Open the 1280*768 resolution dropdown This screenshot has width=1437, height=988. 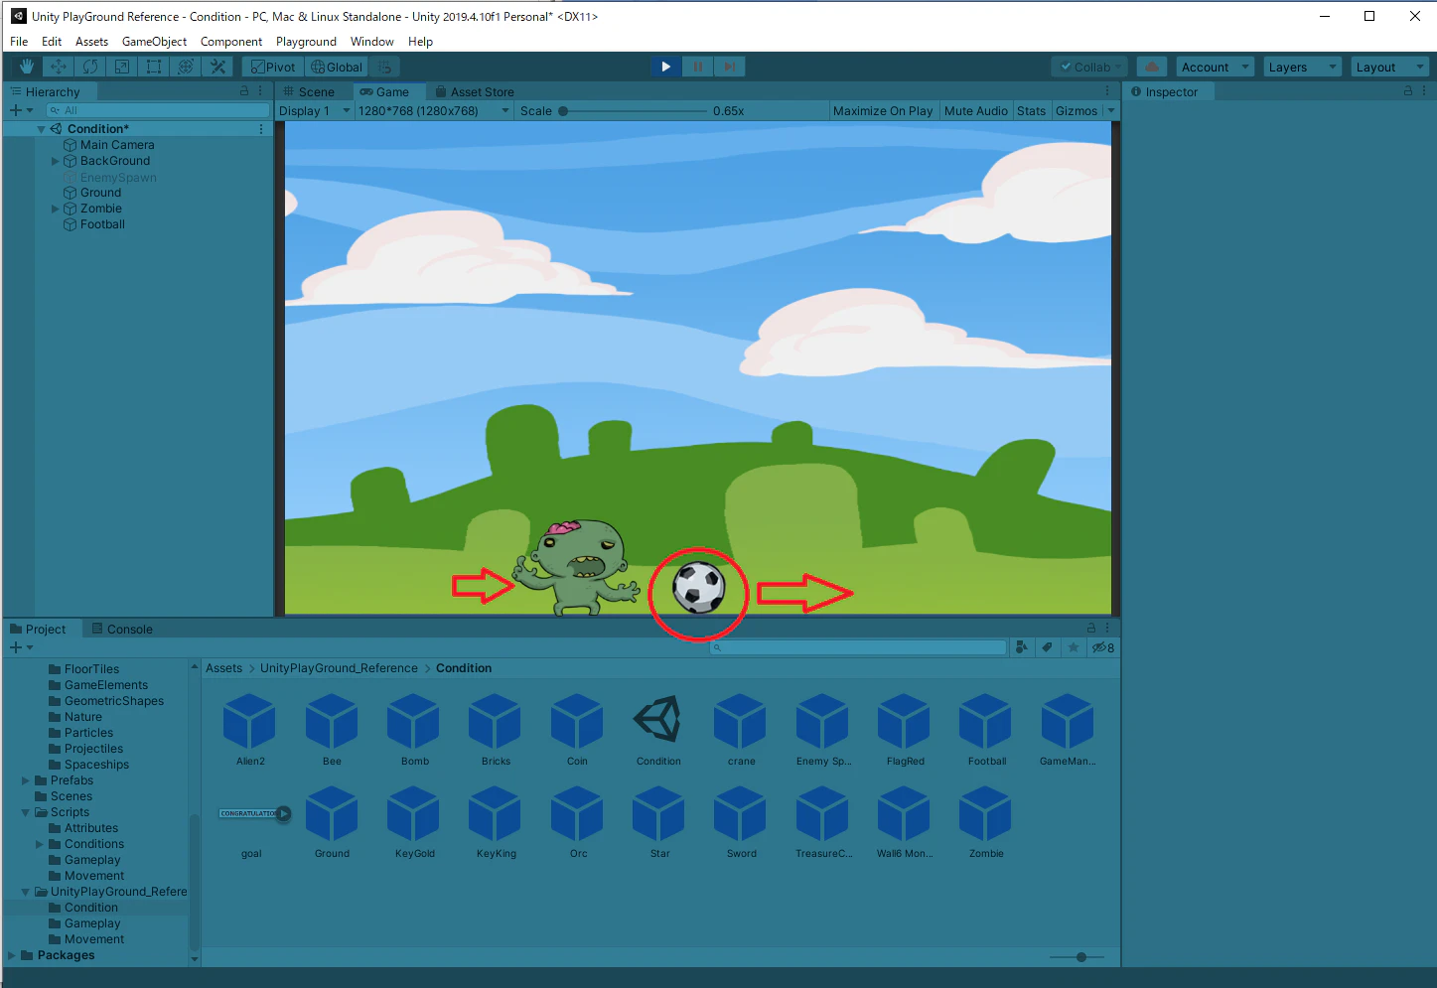click(x=434, y=111)
